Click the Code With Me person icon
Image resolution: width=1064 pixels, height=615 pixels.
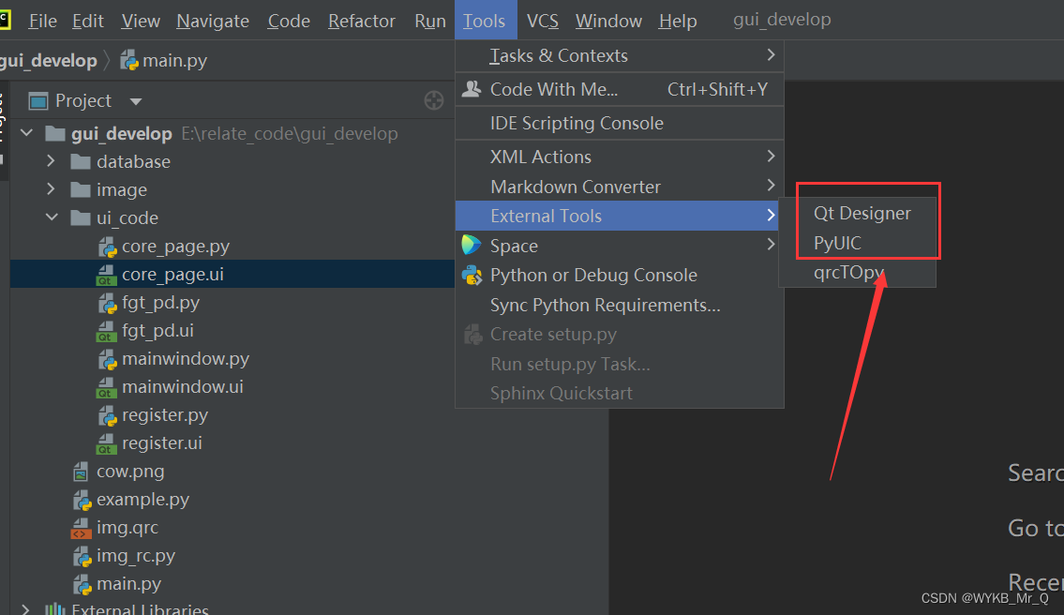coord(472,89)
